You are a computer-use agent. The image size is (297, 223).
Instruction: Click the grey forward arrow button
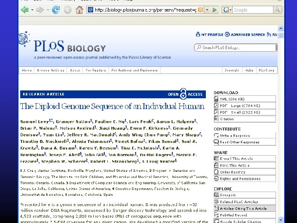pos(40,9)
